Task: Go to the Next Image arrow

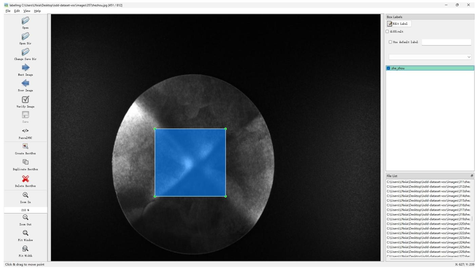Action: coord(25,68)
